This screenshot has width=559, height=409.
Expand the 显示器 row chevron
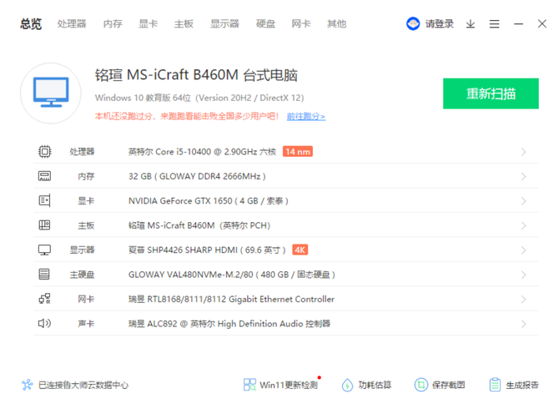click(524, 250)
